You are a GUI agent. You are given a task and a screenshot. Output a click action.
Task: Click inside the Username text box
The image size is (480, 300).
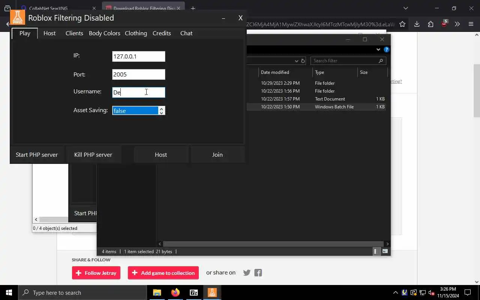(x=138, y=92)
